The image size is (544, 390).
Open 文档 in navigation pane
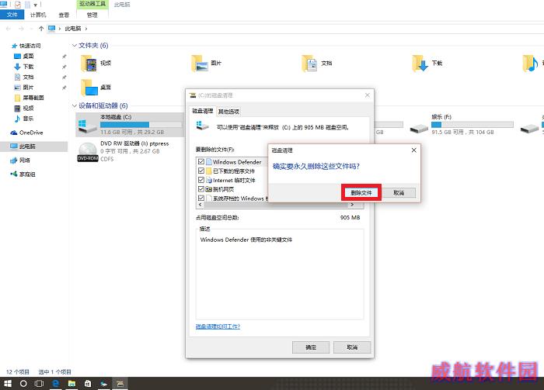[x=28, y=77]
